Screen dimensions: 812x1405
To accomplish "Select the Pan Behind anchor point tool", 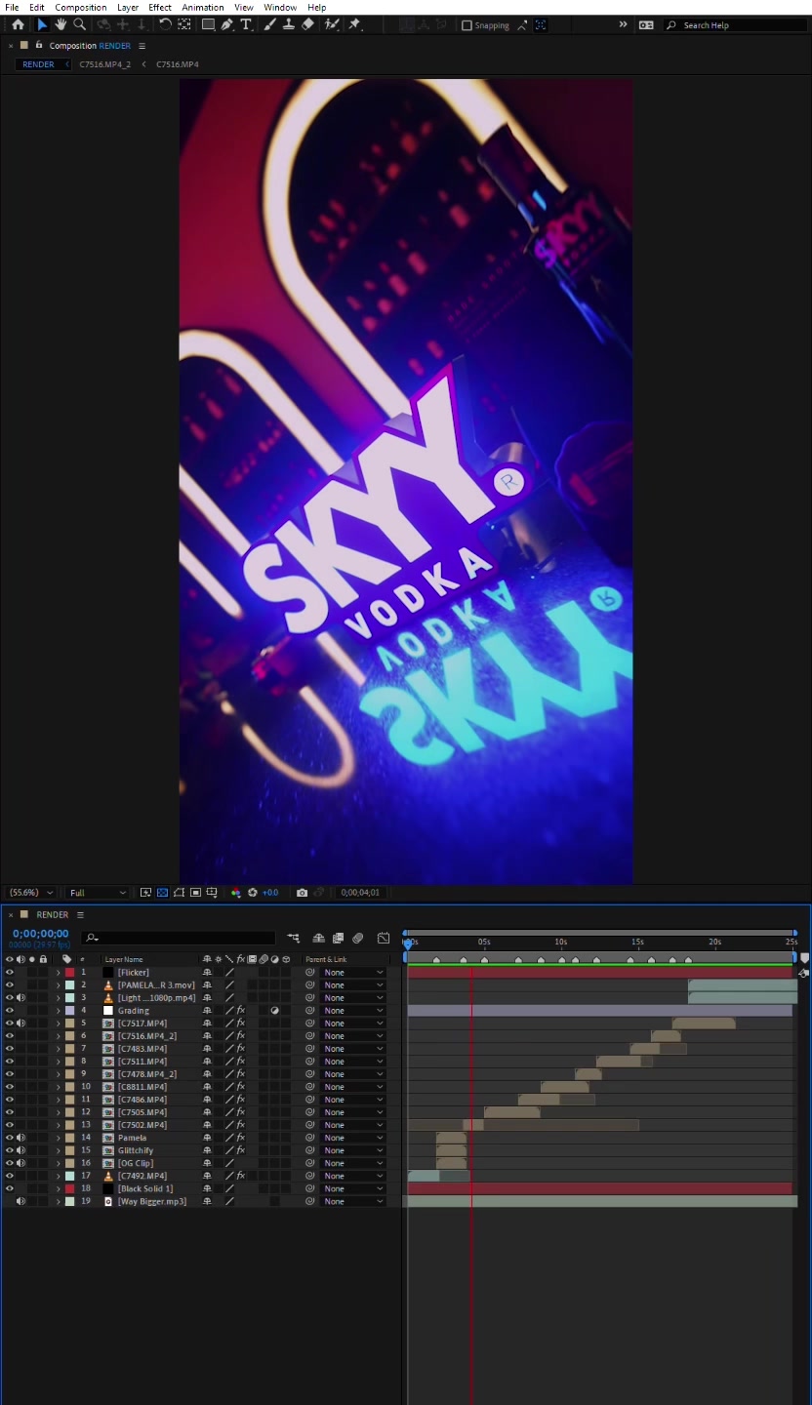I will (183, 24).
